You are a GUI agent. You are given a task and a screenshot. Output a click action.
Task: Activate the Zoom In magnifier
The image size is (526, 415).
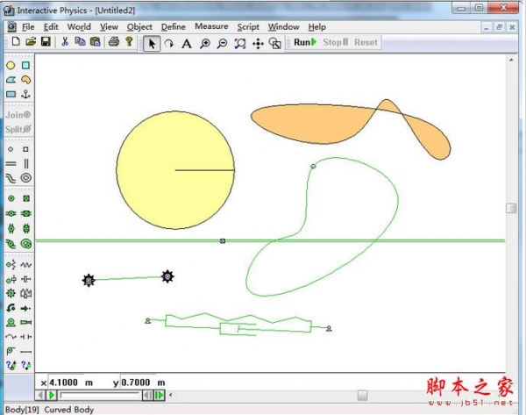[204, 43]
